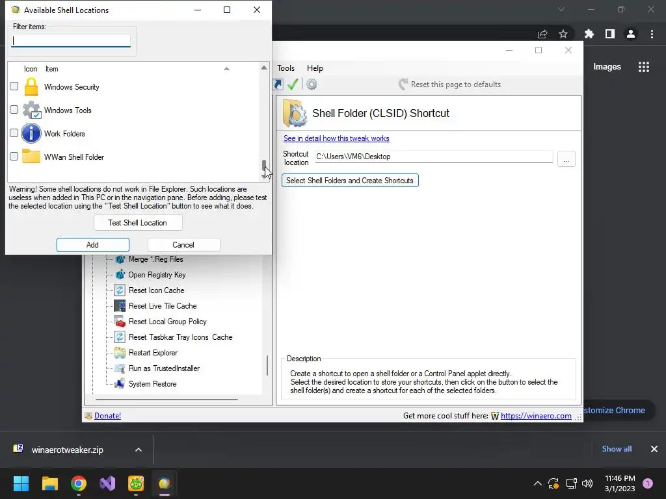This screenshot has height=499, width=666.
Task: Click the Restart Explorer icon
Action: 120,353
